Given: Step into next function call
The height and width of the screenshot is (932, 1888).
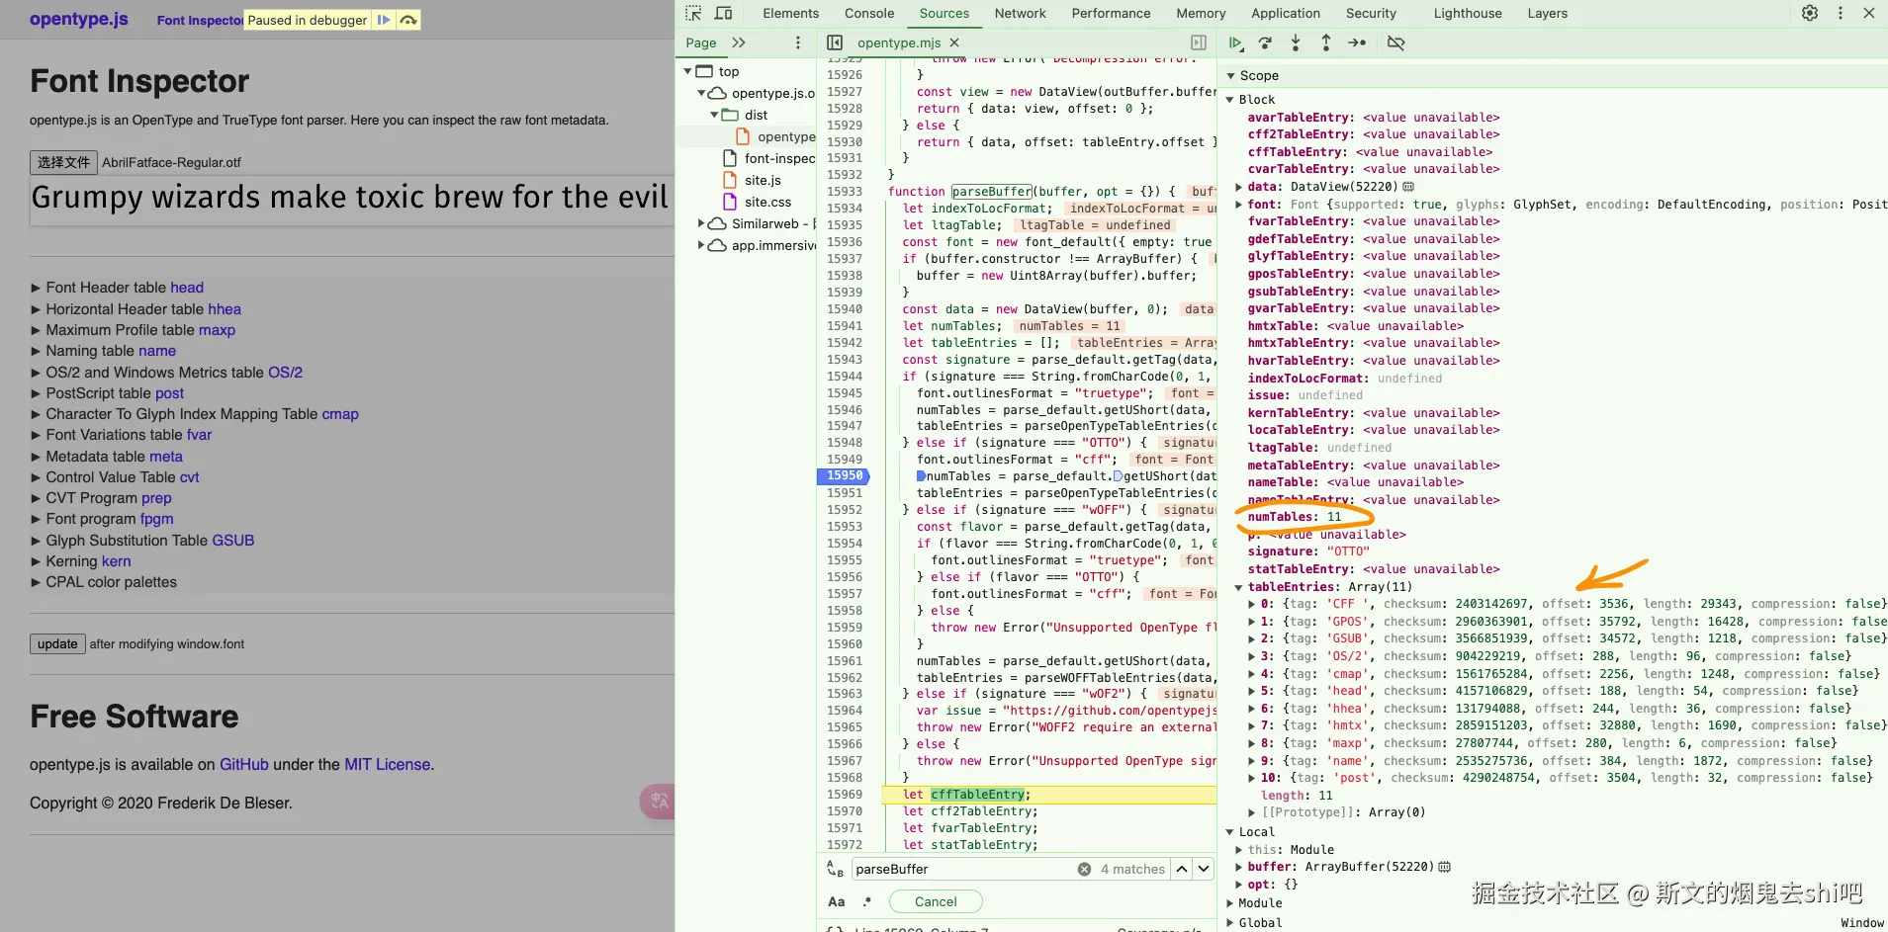Looking at the screenshot, I should point(1296,42).
